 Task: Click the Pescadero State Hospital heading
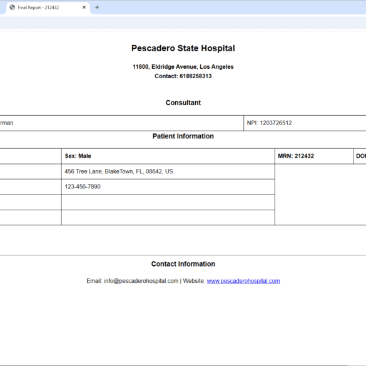pyautogui.click(x=183, y=48)
